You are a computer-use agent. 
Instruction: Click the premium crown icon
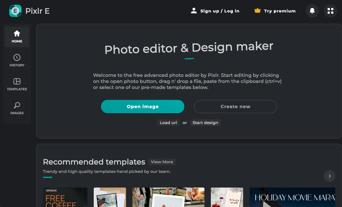pyautogui.click(x=257, y=11)
